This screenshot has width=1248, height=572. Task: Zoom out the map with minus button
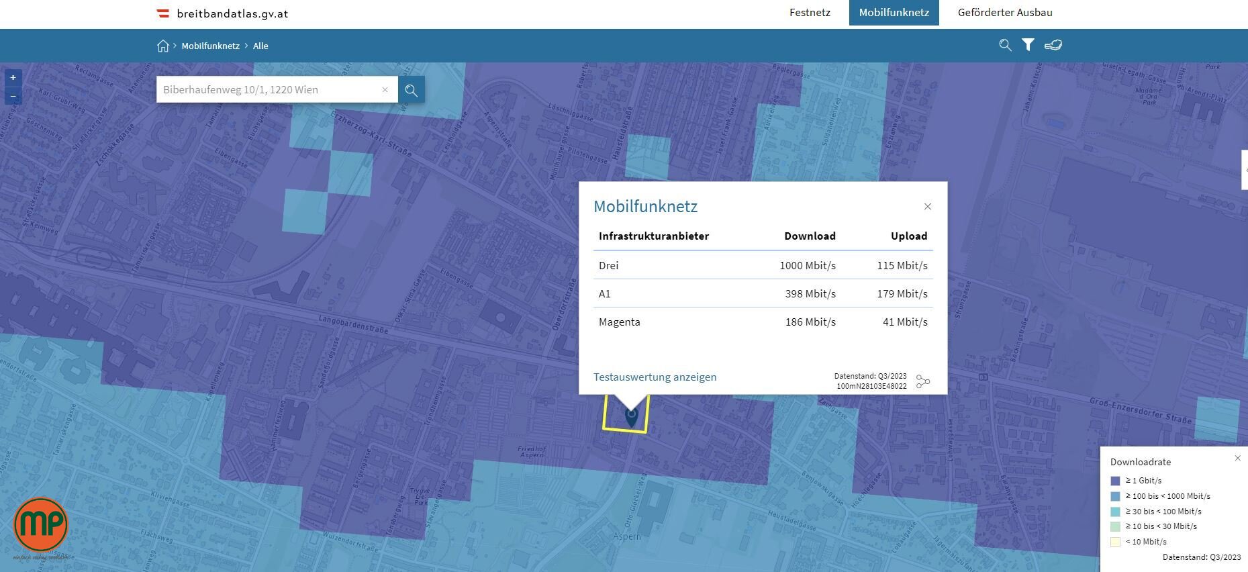(13, 96)
